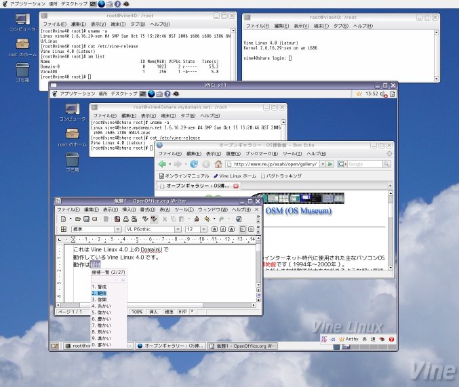
Task: Toggle 挿入 insert mode in Writer status bar
Action: [x=153, y=312]
